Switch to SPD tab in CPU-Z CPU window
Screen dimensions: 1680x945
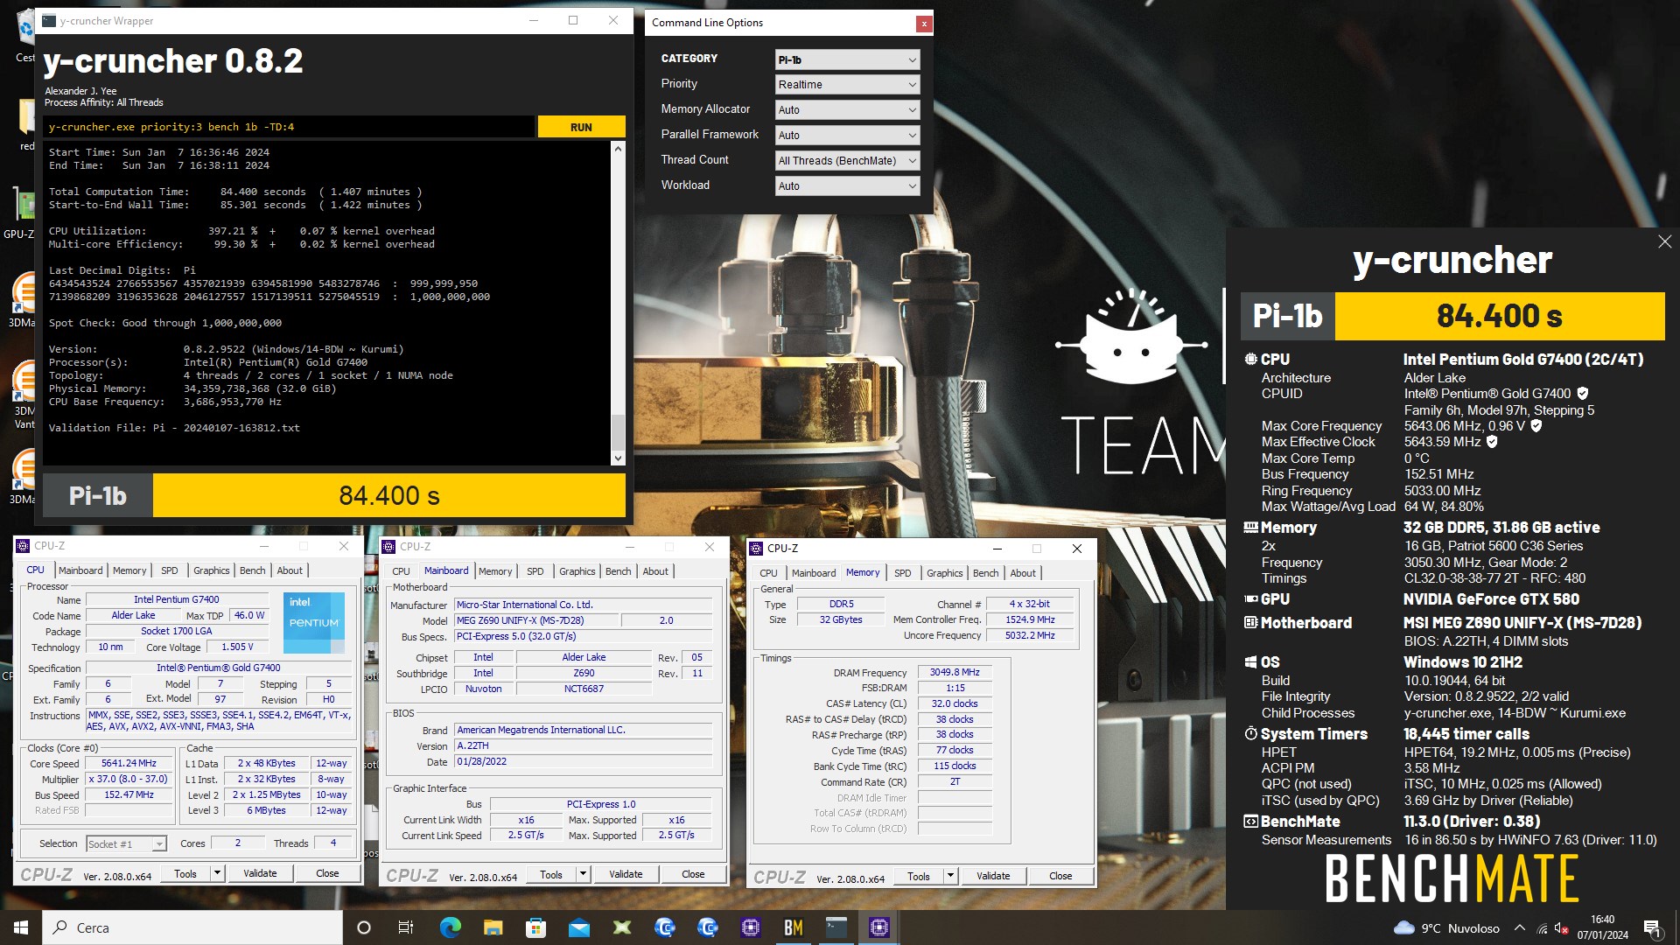tap(170, 570)
